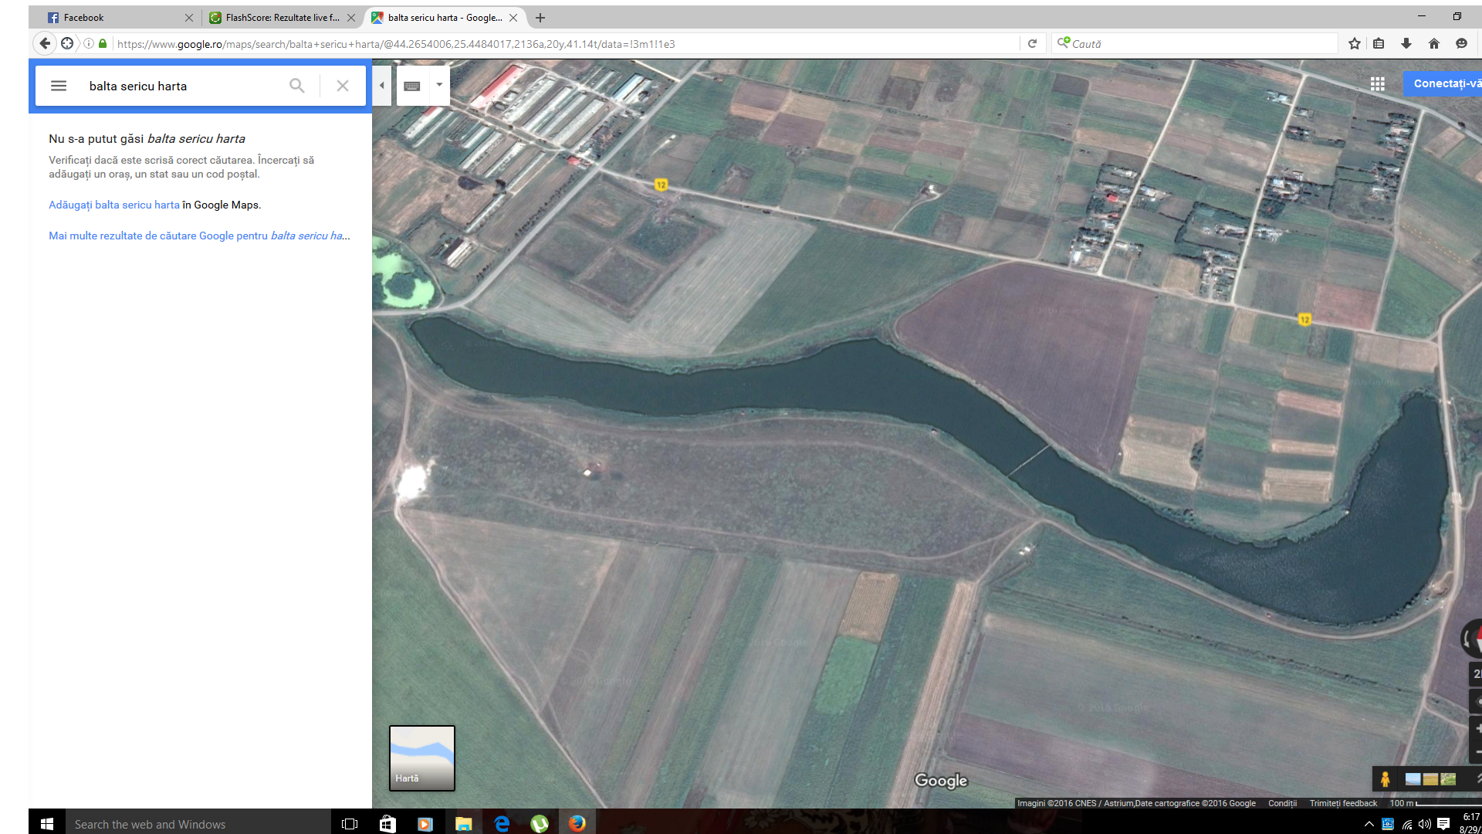This screenshot has width=1482, height=834.
Task: Select the Street View pegman icon
Action: coord(1385,779)
